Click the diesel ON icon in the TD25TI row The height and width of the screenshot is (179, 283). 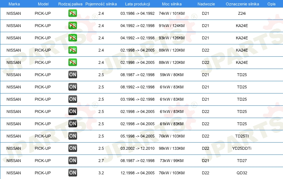72,136
